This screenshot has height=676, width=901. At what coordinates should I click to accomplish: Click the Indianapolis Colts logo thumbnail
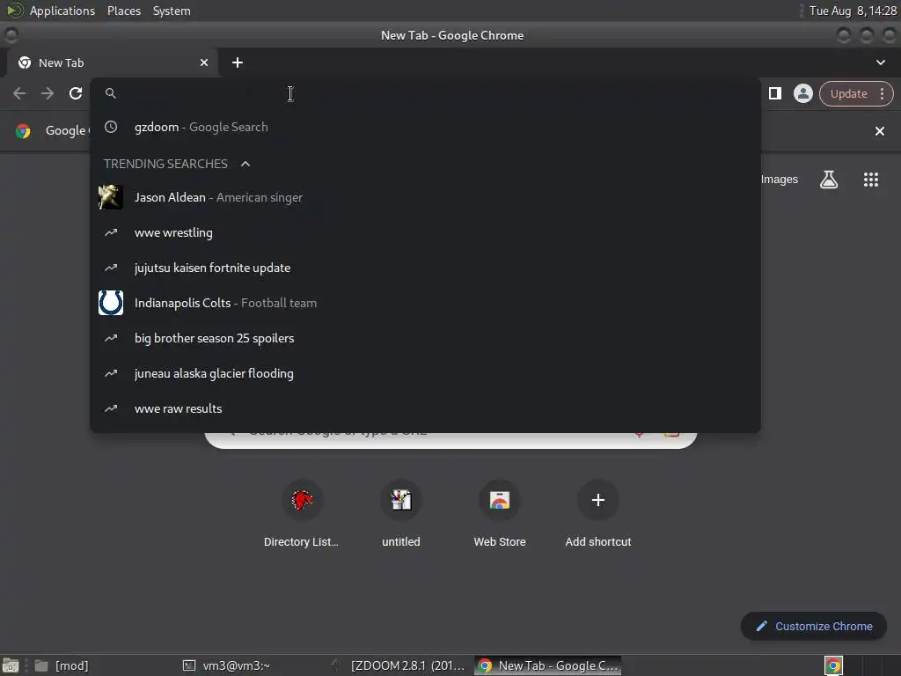[x=111, y=303]
